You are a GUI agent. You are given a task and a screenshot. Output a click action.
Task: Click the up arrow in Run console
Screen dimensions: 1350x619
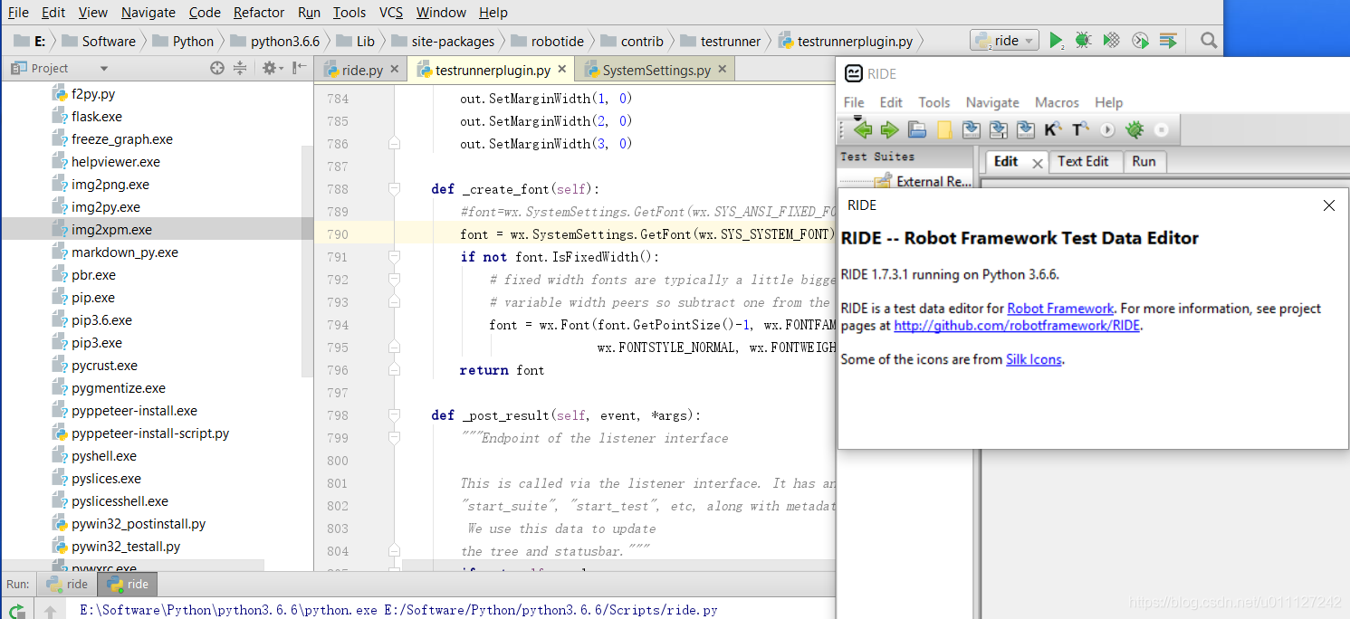tap(50, 611)
